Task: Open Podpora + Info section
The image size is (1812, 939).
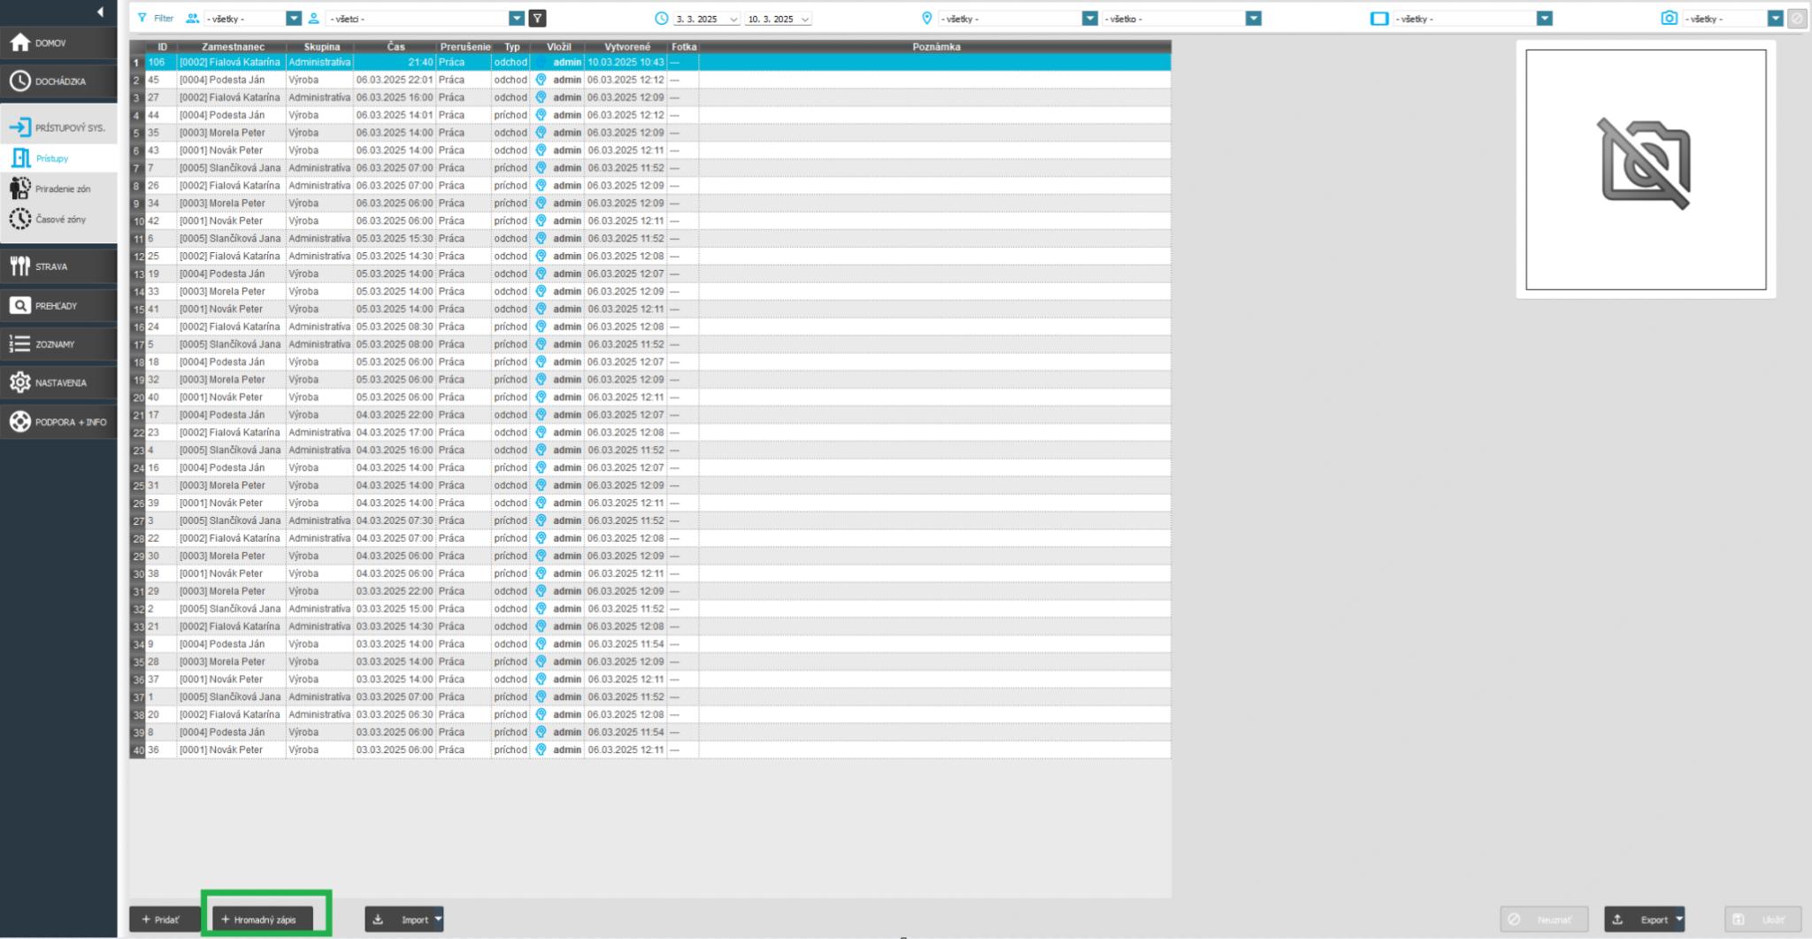Action: [x=58, y=422]
